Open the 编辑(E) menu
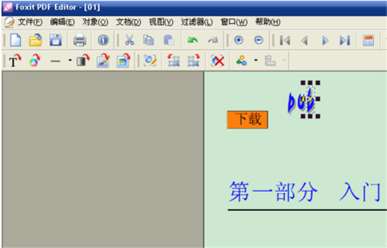The width and height of the screenshot is (387, 248). point(62,22)
